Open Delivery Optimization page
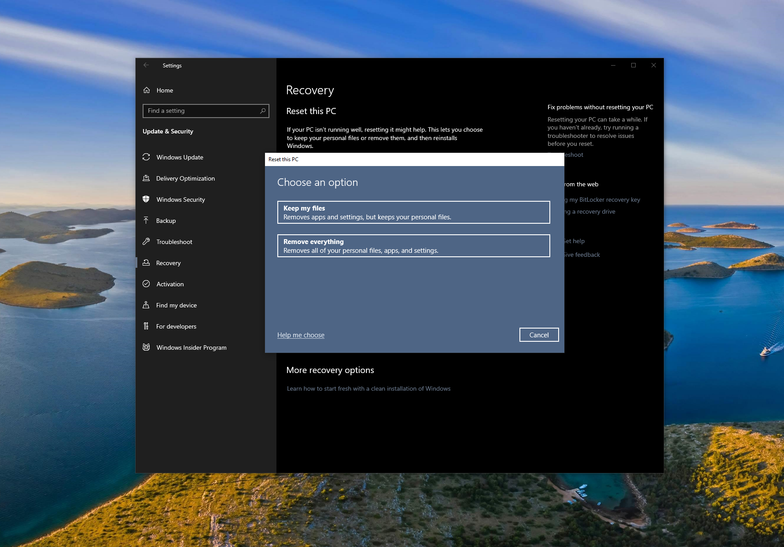The width and height of the screenshot is (784, 547). (206, 178)
